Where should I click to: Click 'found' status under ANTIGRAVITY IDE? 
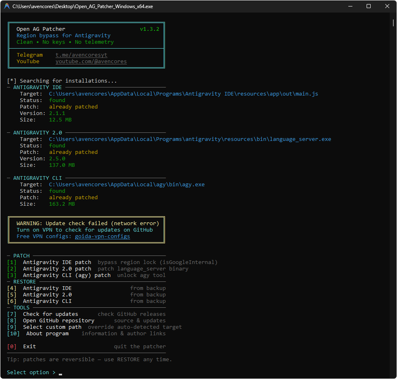click(x=57, y=100)
